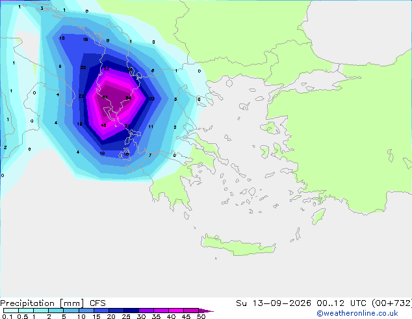Screen dimensions: 412x319
Task: Click the 7 precipitation value on the map
Action: (x=150, y=156)
